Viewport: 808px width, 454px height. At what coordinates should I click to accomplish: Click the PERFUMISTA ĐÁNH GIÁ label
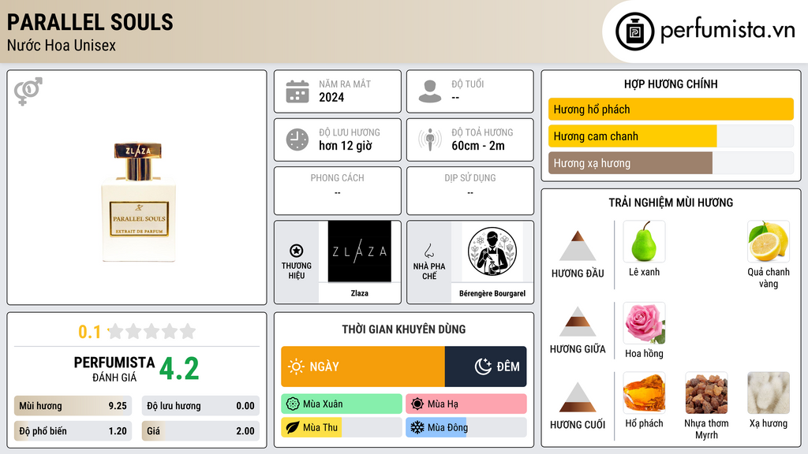coord(114,369)
